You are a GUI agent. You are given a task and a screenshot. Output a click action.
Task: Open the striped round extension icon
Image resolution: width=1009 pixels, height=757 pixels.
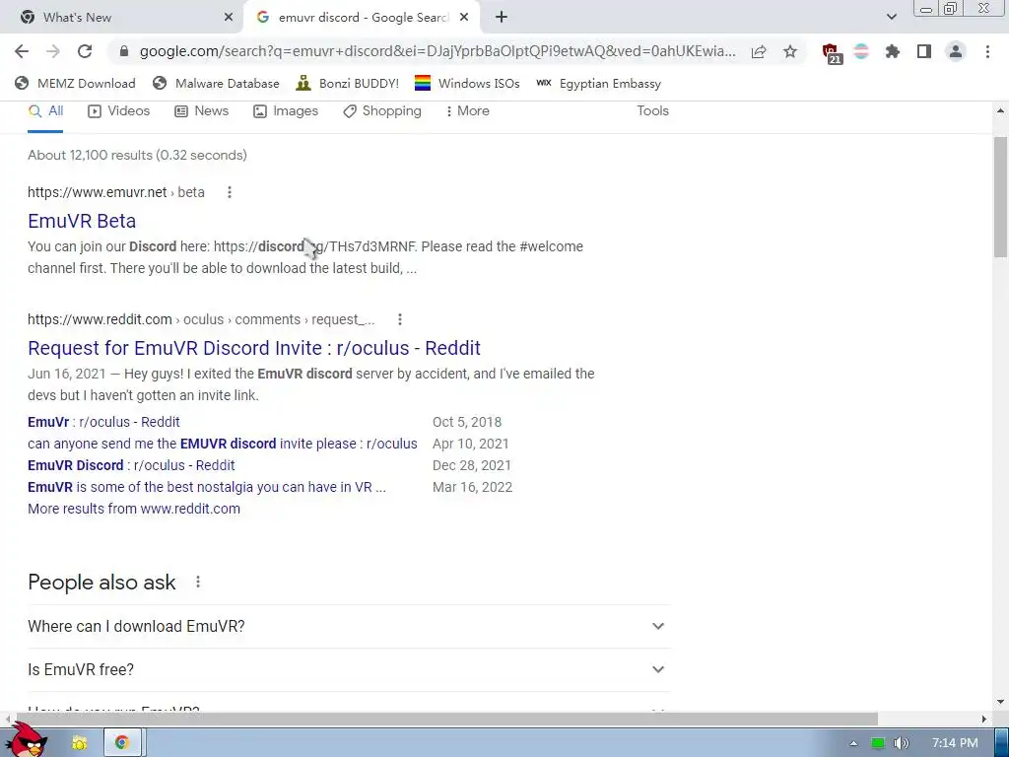pyautogui.click(x=861, y=51)
